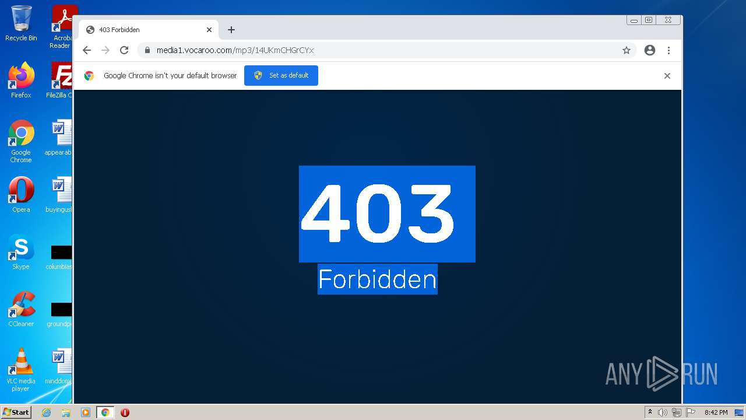Launch Internet Explorer from the taskbar
746x420 pixels.
coord(46,412)
